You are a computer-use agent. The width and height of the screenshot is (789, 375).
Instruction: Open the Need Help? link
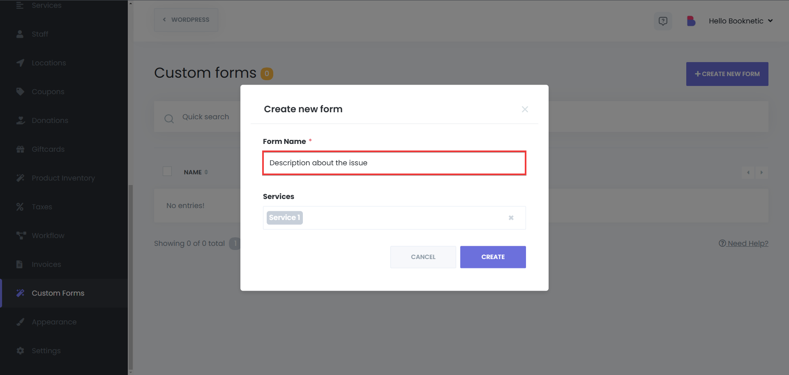coord(743,243)
